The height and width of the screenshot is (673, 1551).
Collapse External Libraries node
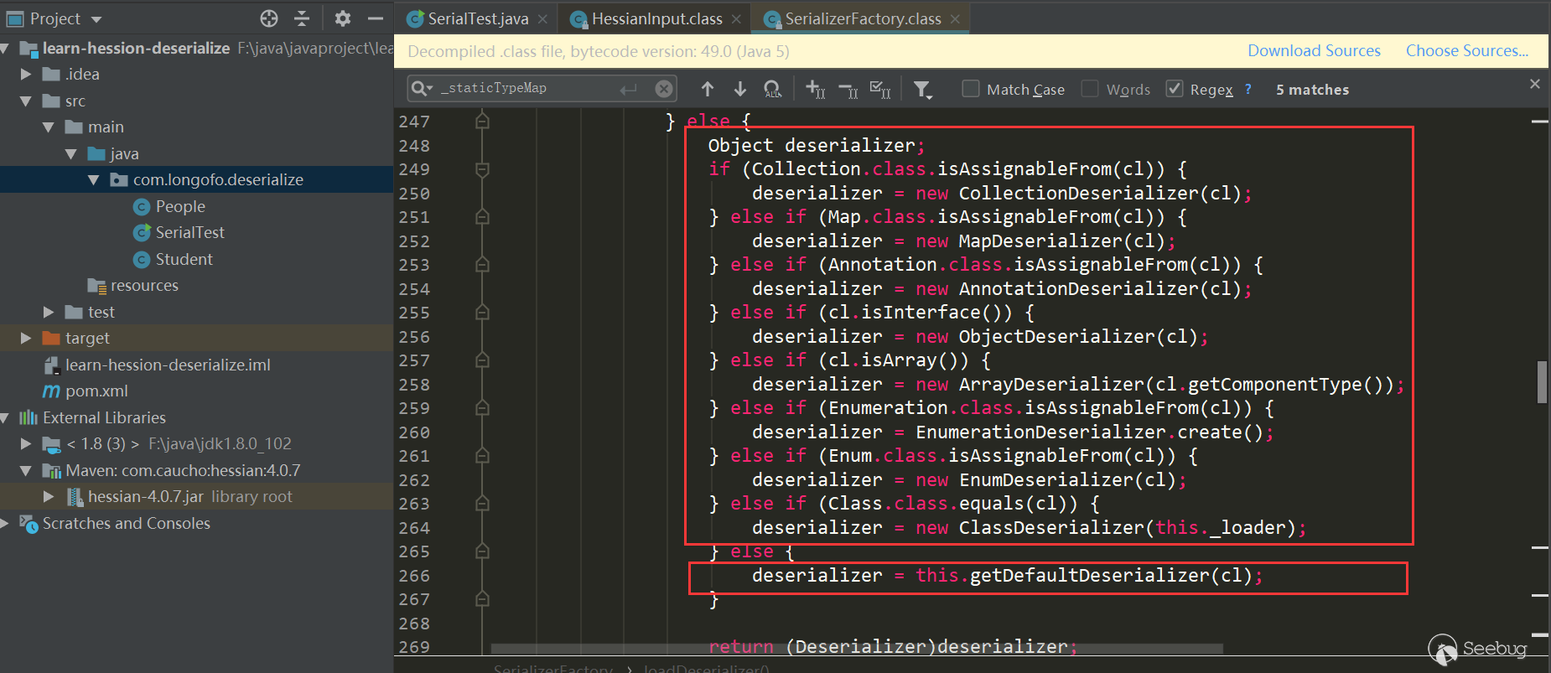click(x=5, y=418)
